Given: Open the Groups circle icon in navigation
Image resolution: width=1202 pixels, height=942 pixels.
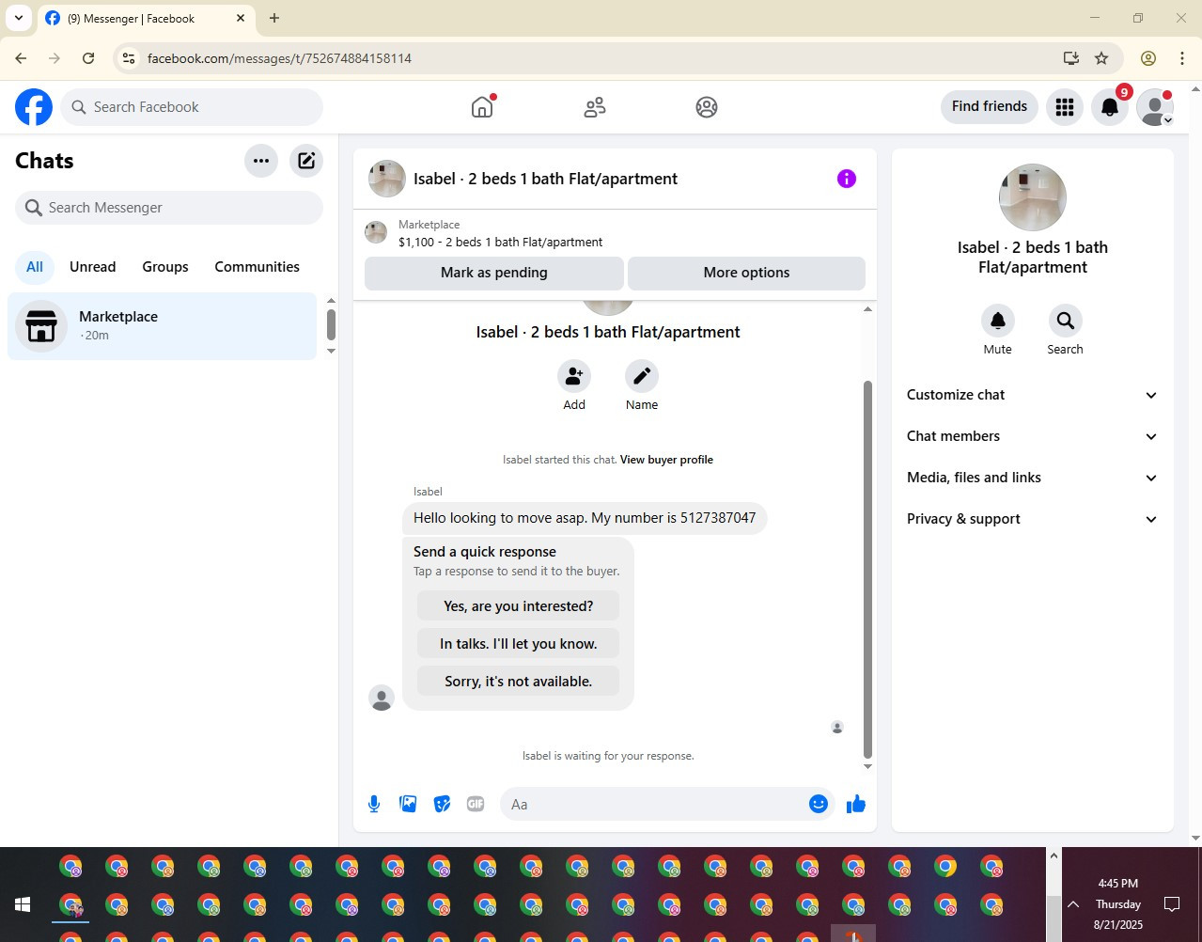Looking at the screenshot, I should pyautogui.click(x=707, y=107).
